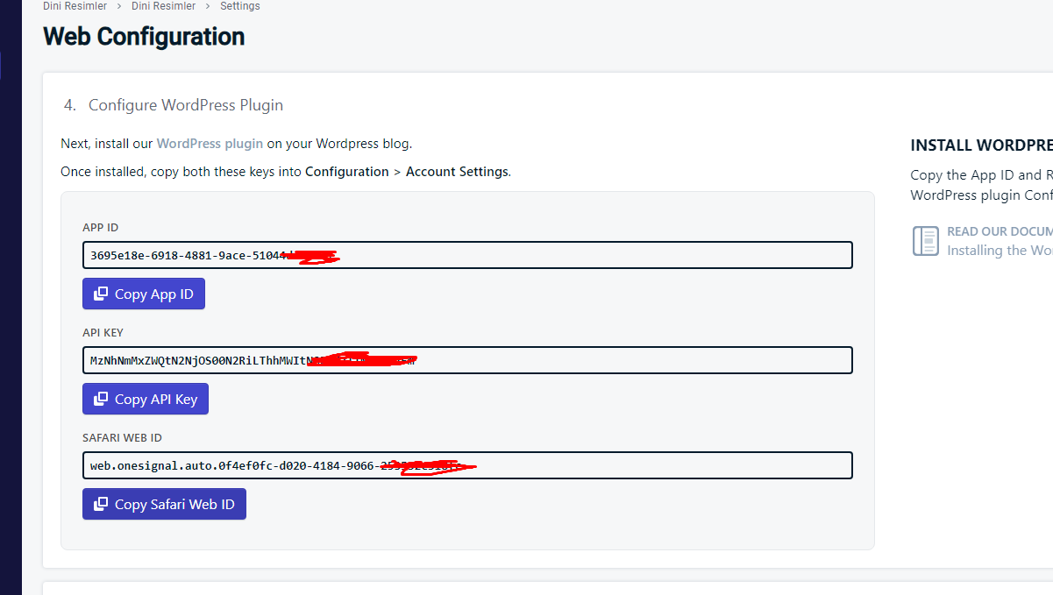Click the "API KEY" field label
Image resolution: width=1053 pixels, height=595 pixels.
pyautogui.click(x=103, y=333)
